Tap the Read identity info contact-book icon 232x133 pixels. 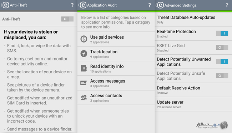pyautogui.click(x=84, y=68)
